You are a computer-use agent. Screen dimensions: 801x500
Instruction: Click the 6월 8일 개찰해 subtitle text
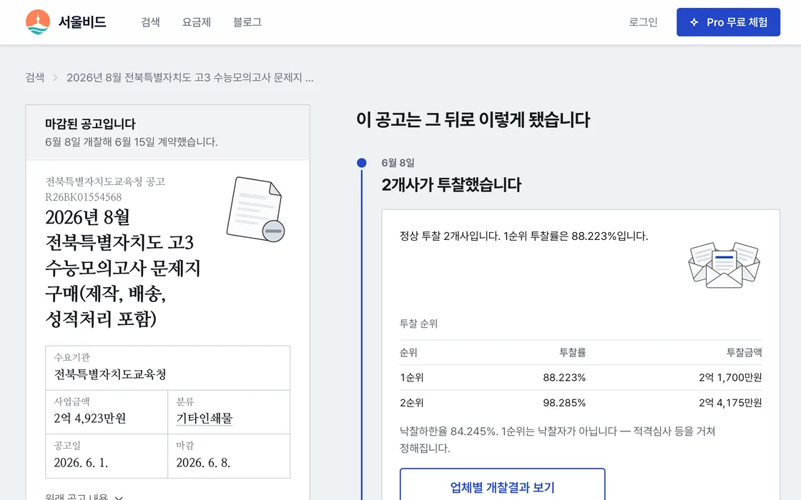click(x=132, y=142)
